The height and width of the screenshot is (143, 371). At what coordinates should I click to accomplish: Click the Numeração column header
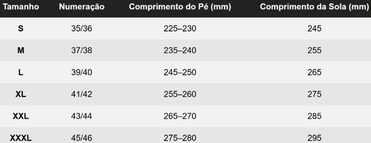[82, 7]
